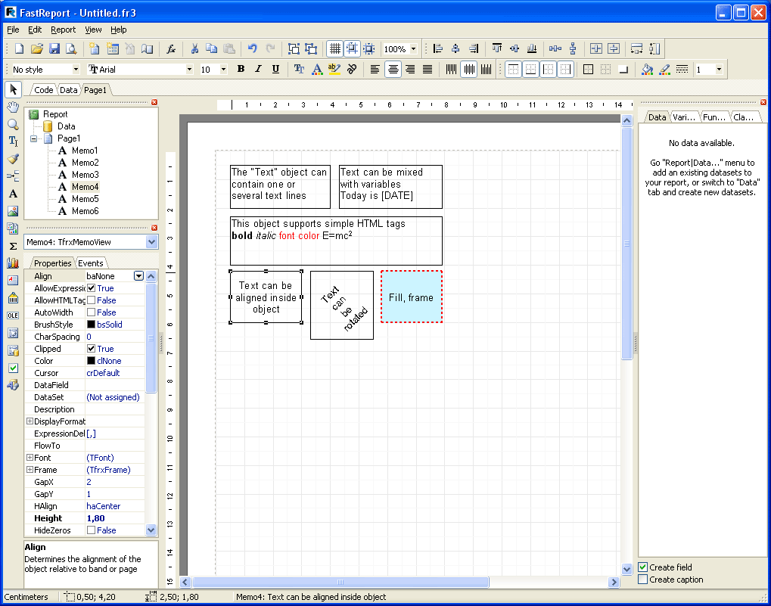The width and height of the screenshot is (771, 606).
Task: Open the frame width dropdown
Action: [x=719, y=70]
